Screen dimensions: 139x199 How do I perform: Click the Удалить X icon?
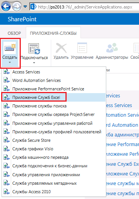[x=61, y=48]
